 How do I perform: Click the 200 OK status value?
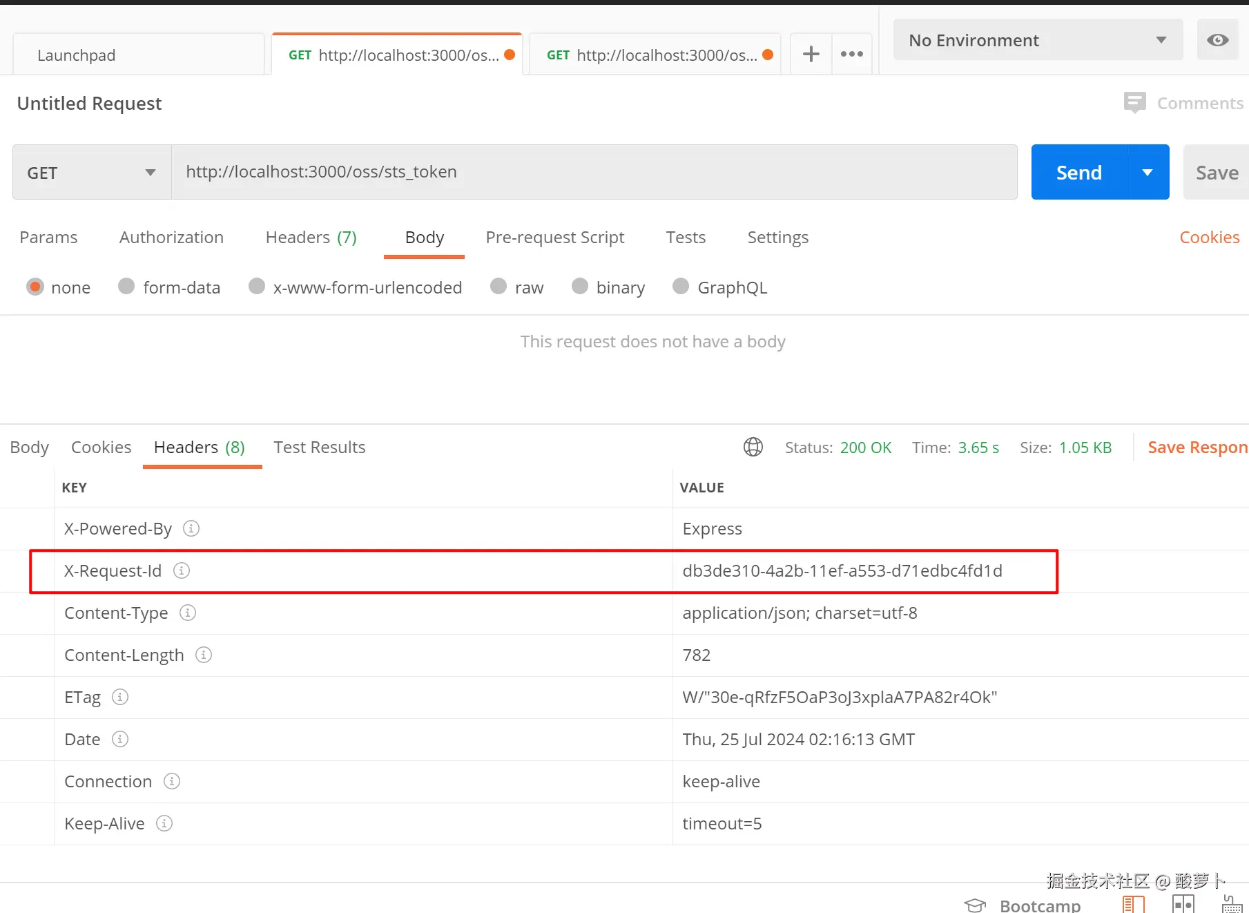coord(866,448)
